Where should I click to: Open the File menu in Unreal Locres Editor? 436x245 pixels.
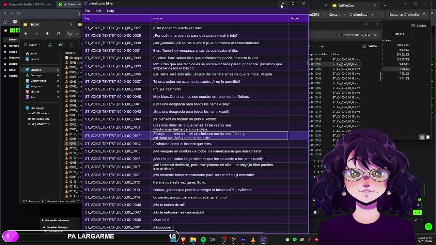(x=87, y=11)
